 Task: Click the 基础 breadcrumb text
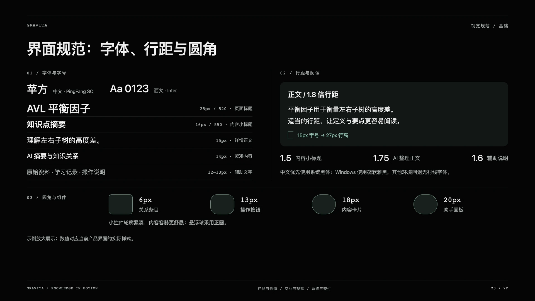pos(503,26)
